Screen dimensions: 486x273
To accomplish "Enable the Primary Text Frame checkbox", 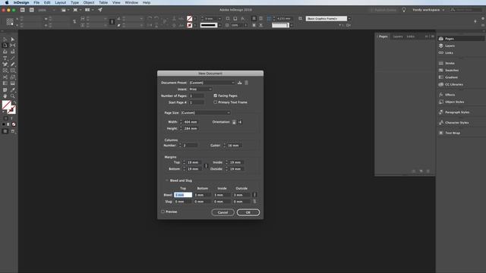I will point(216,102).
